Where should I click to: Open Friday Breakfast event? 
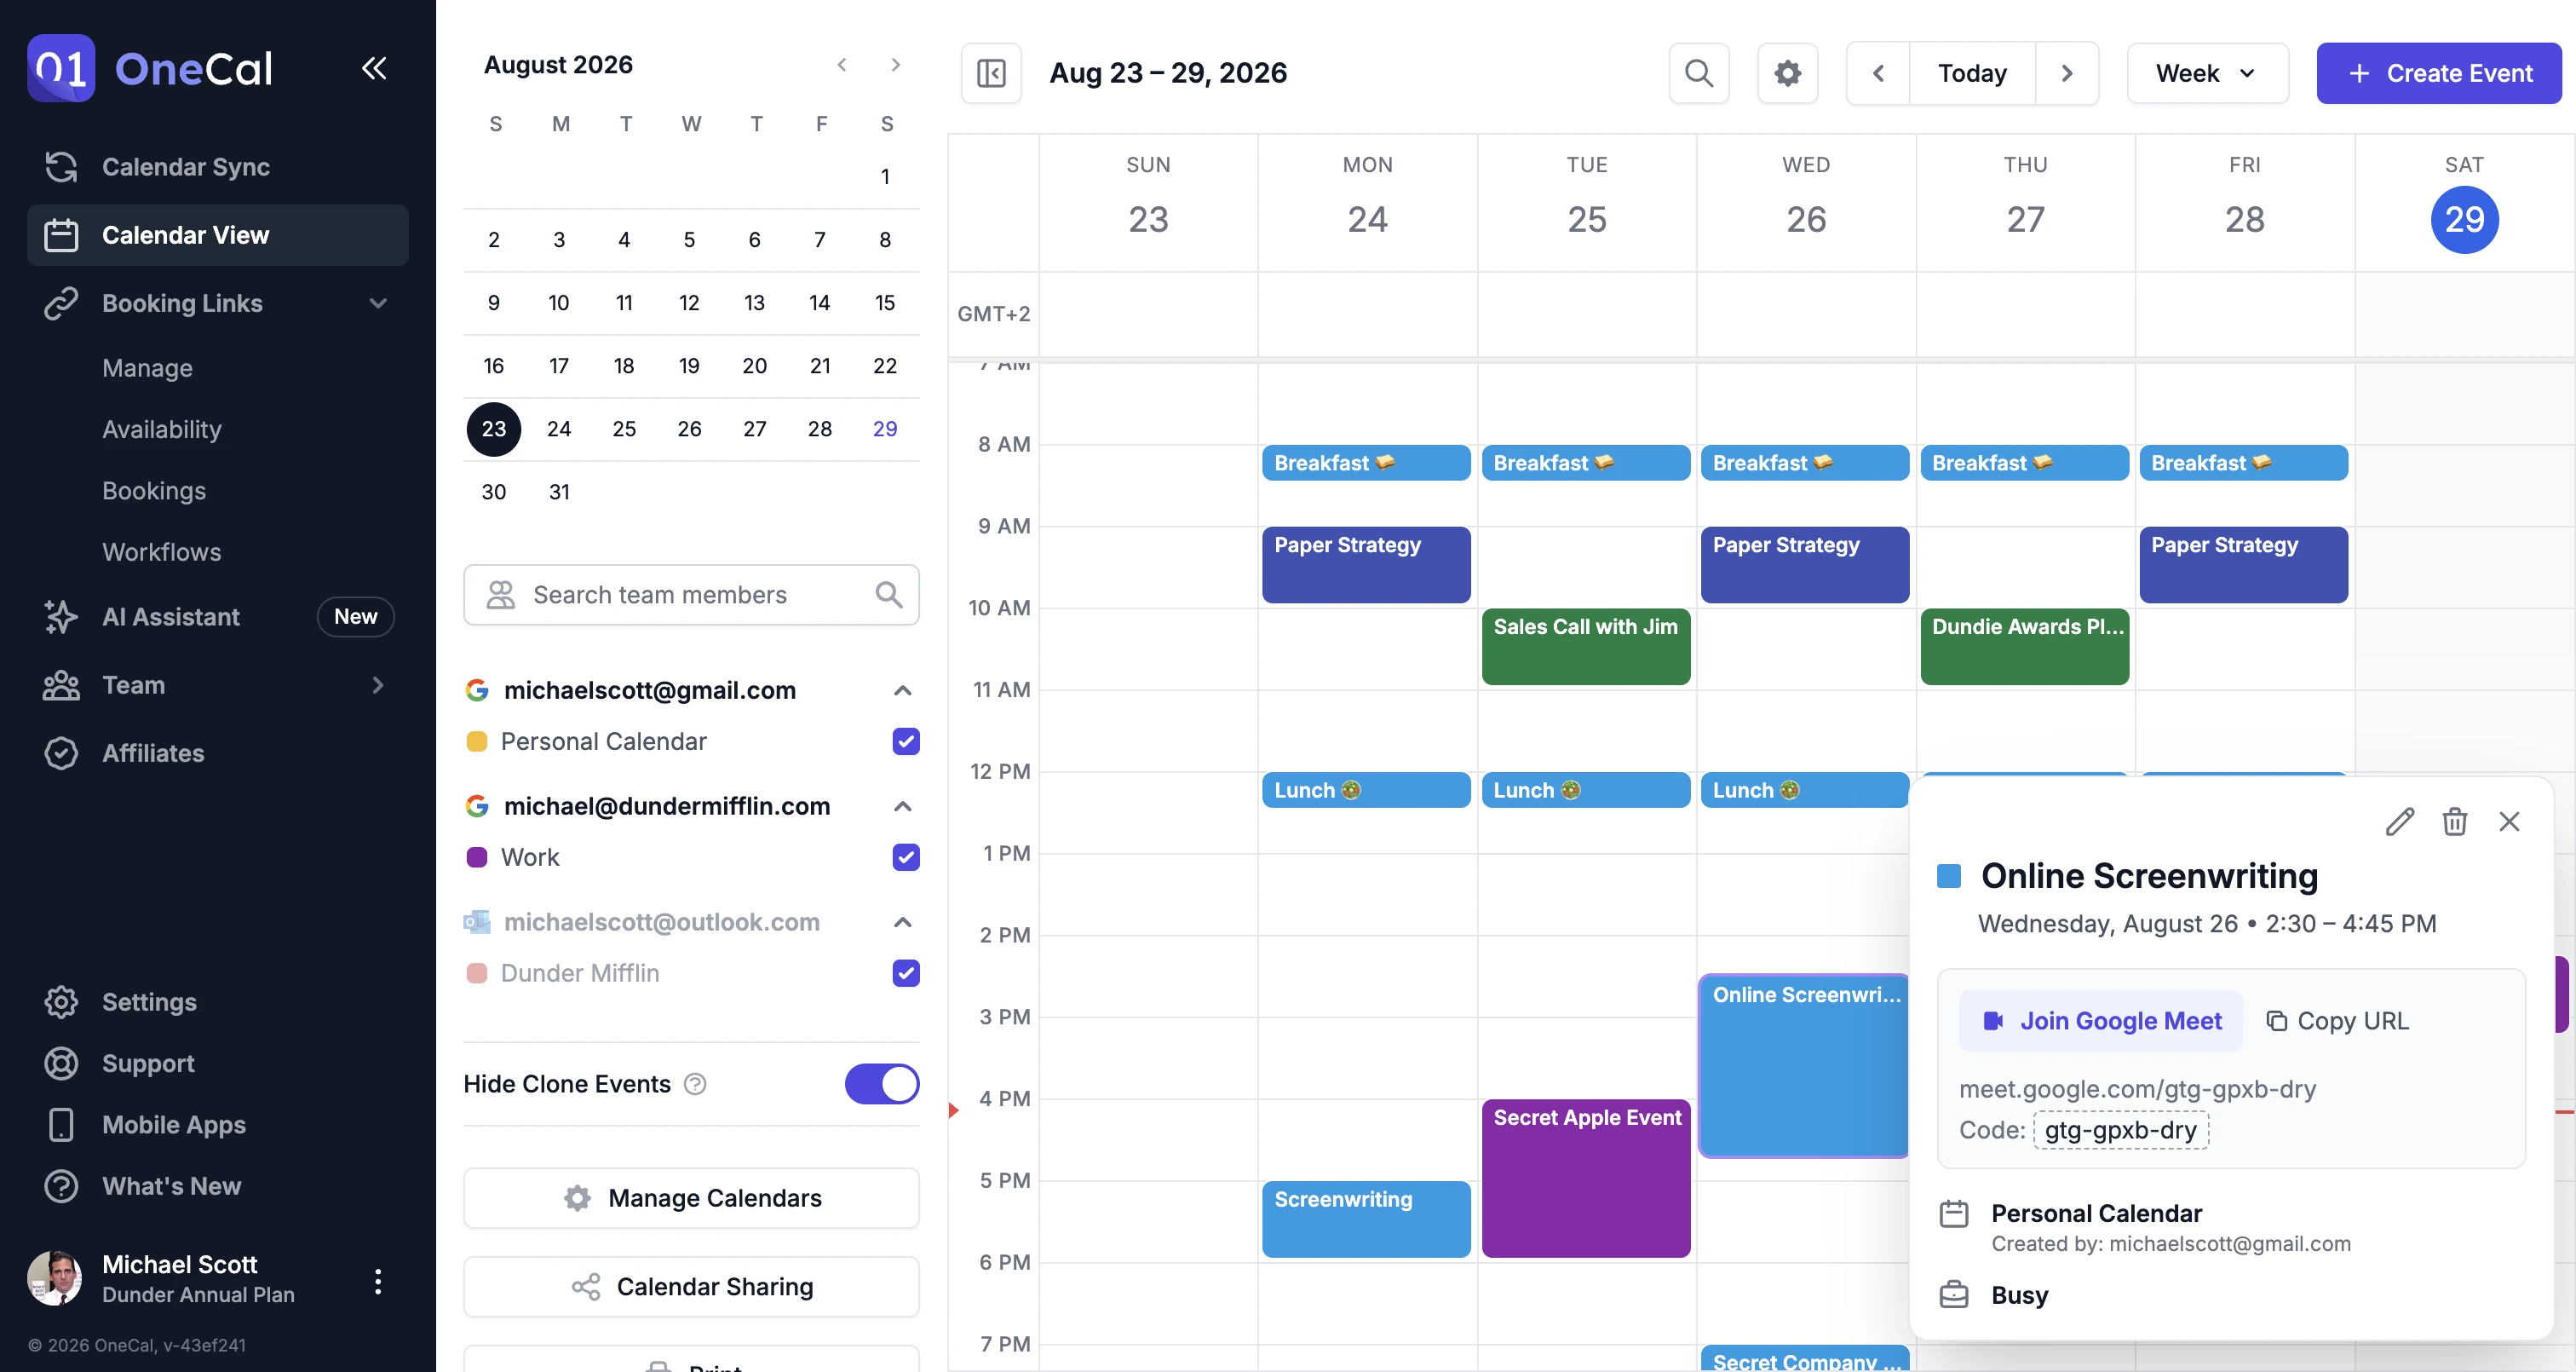click(x=2244, y=463)
